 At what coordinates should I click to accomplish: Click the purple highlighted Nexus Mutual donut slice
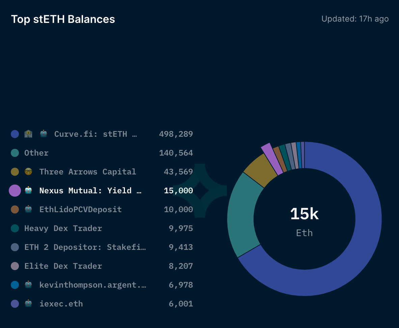point(272,159)
